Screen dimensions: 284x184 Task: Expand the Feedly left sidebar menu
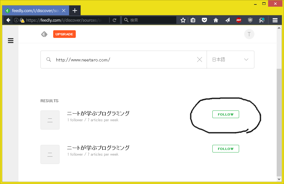(x=11, y=40)
